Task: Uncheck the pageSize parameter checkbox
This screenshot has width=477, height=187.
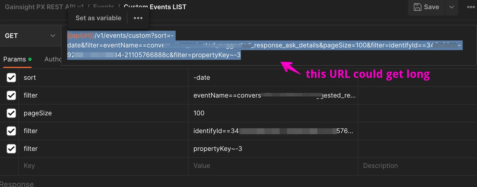Action: [x=11, y=113]
